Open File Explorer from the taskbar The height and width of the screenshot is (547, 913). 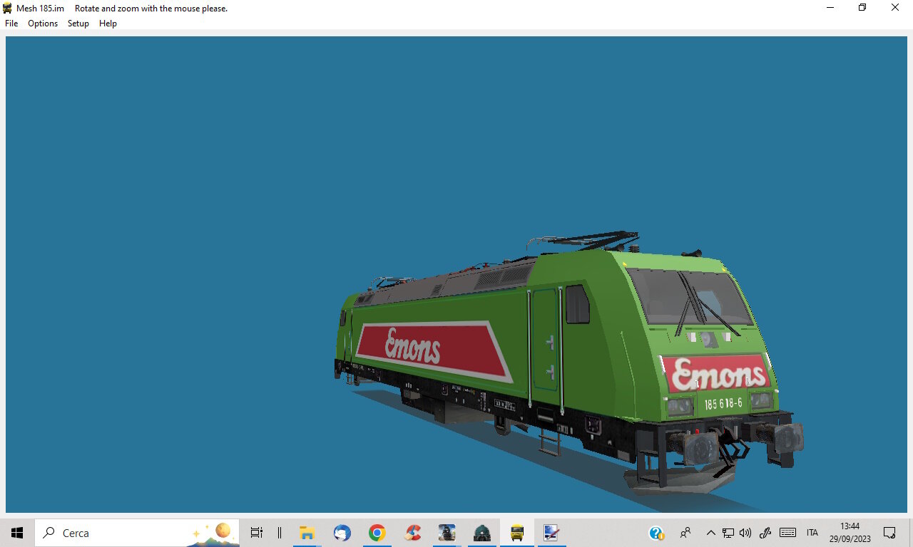point(307,533)
